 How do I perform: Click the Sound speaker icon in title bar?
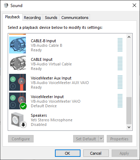pyautogui.click(x=6, y=5)
